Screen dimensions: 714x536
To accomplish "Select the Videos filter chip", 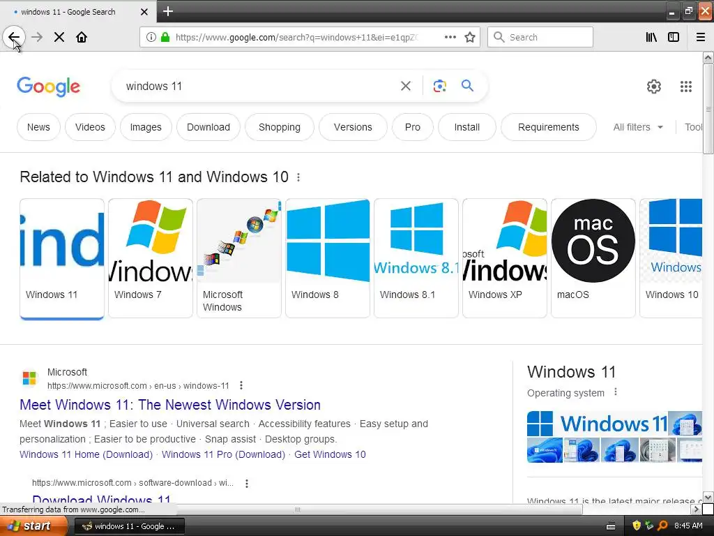I will coord(90,127).
